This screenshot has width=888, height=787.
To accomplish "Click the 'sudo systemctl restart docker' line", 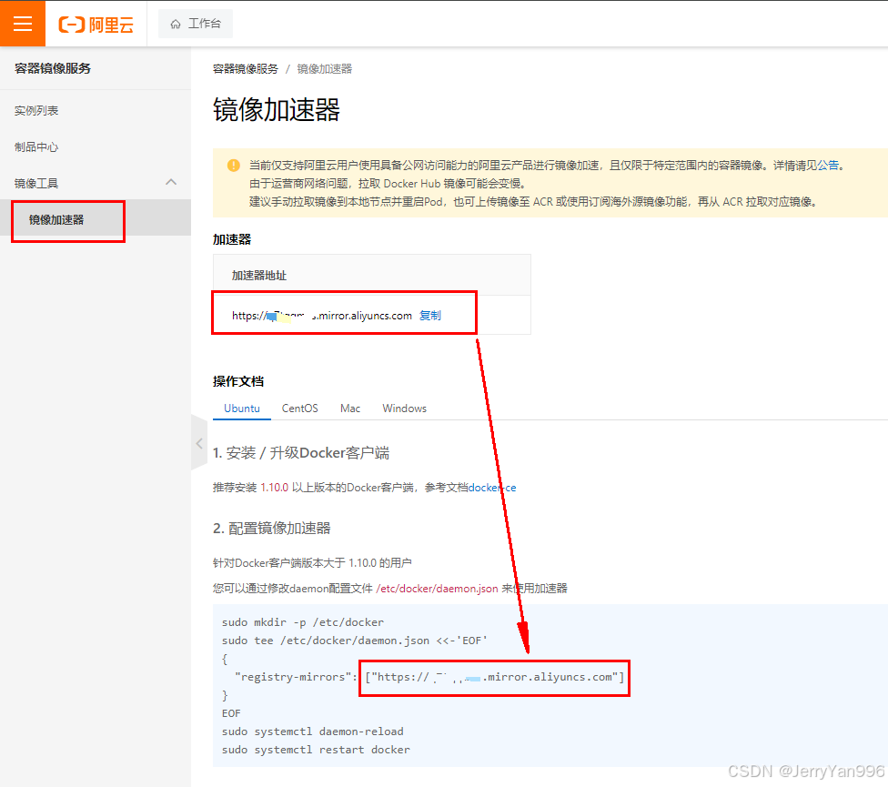I will (x=316, y=750).
